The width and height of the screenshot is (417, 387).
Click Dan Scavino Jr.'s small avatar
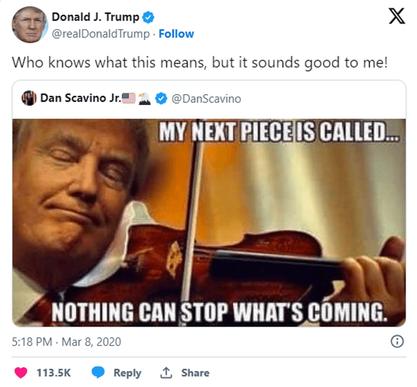coord(29,99)
